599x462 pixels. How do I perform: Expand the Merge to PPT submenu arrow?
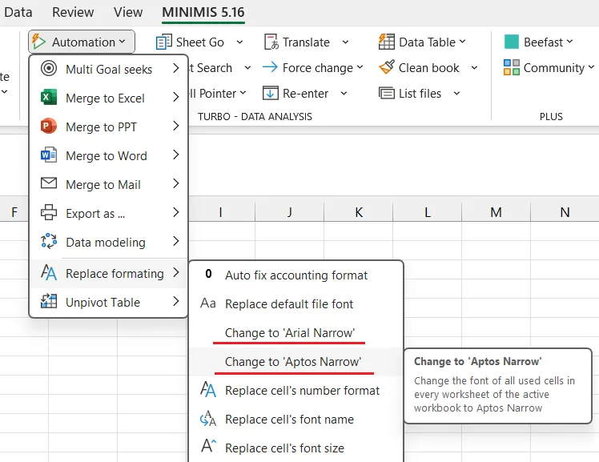click(x=175, y=126)
